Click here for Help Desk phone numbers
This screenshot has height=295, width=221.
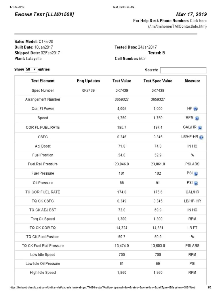click(x=199, y=21)
